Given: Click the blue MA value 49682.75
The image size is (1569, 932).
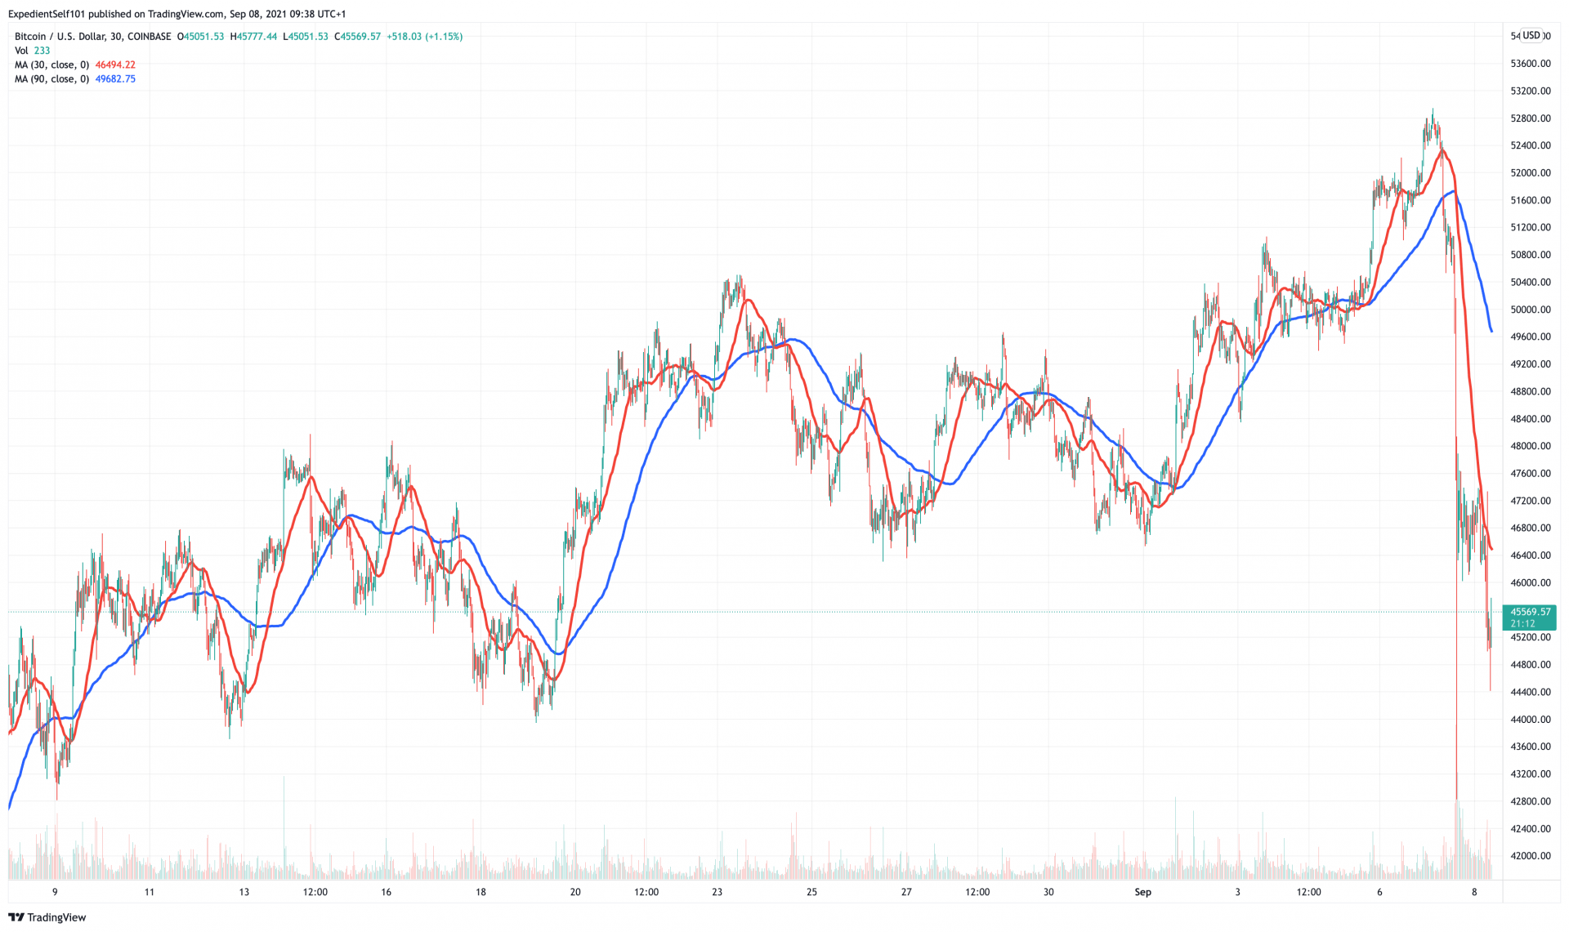Looking at the screenshot, I should click(x=115, y=79).
